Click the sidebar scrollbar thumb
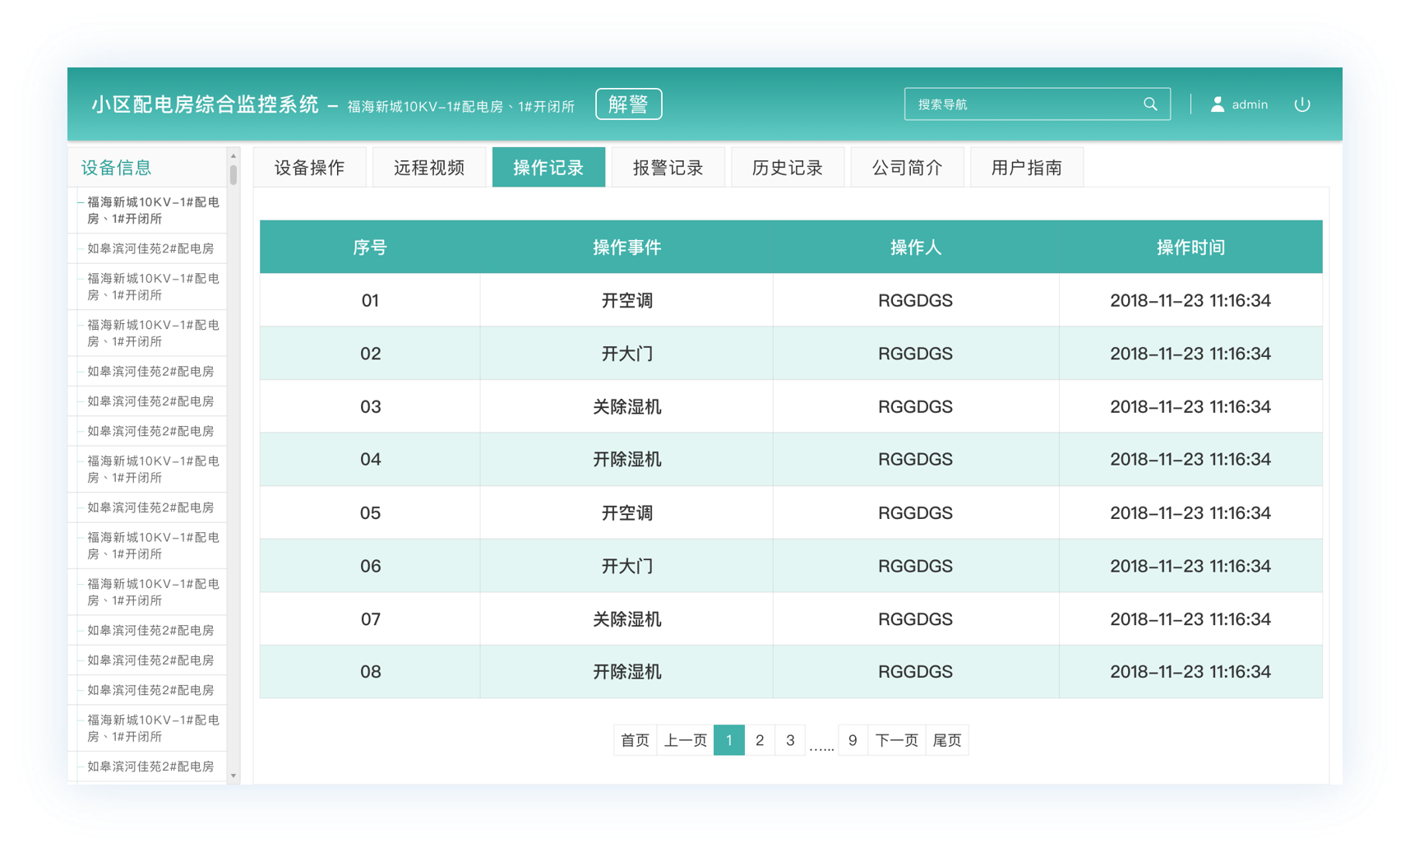1410x852 pixels. coord(233,174)
